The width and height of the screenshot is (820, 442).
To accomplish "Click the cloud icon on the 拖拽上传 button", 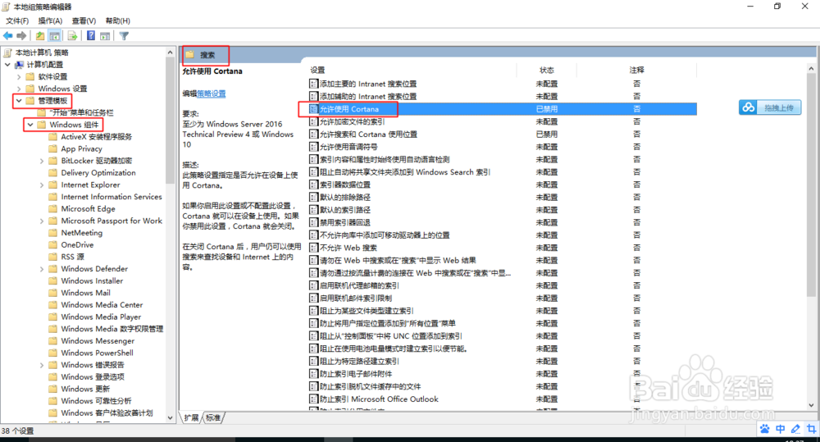I will coord(749,107).
